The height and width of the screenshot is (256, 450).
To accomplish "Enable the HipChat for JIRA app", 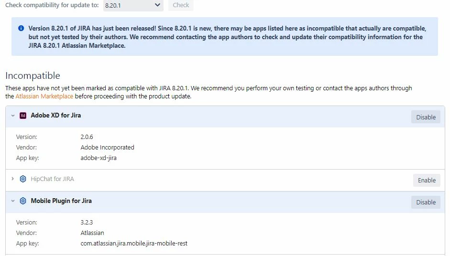I will coord(427,181).
